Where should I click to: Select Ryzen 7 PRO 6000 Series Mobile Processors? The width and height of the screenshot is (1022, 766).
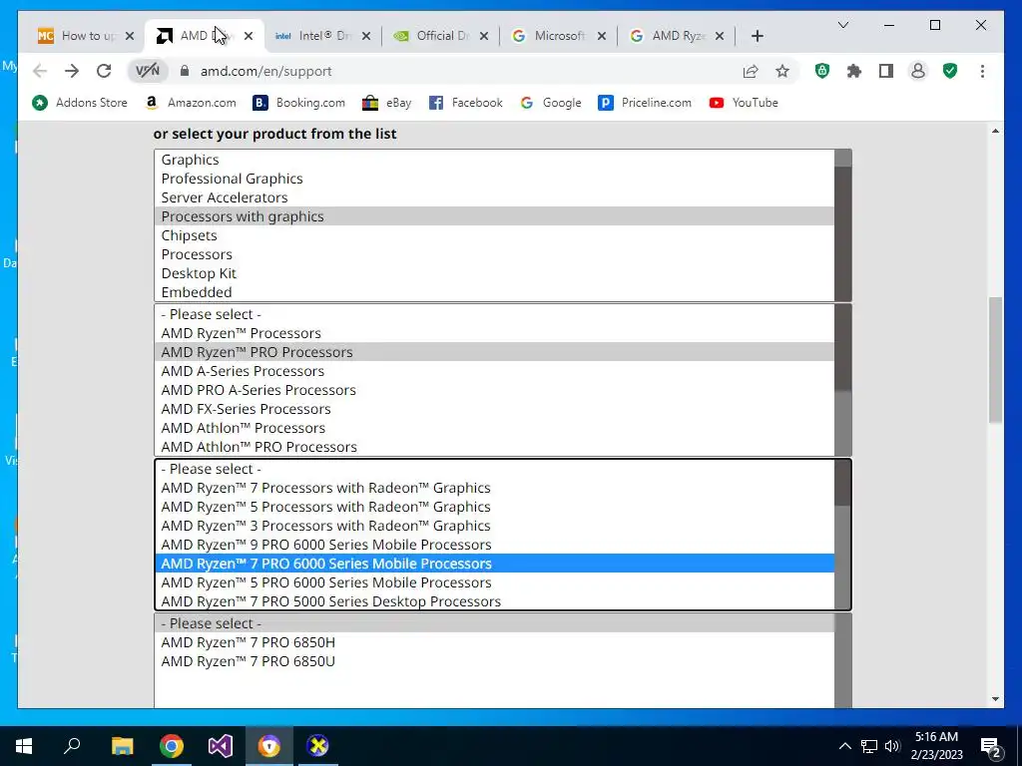494,564
